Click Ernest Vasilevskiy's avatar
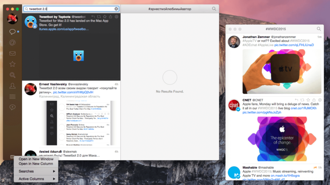The width and height of the screenshot is (330, 185). (30, 89)
